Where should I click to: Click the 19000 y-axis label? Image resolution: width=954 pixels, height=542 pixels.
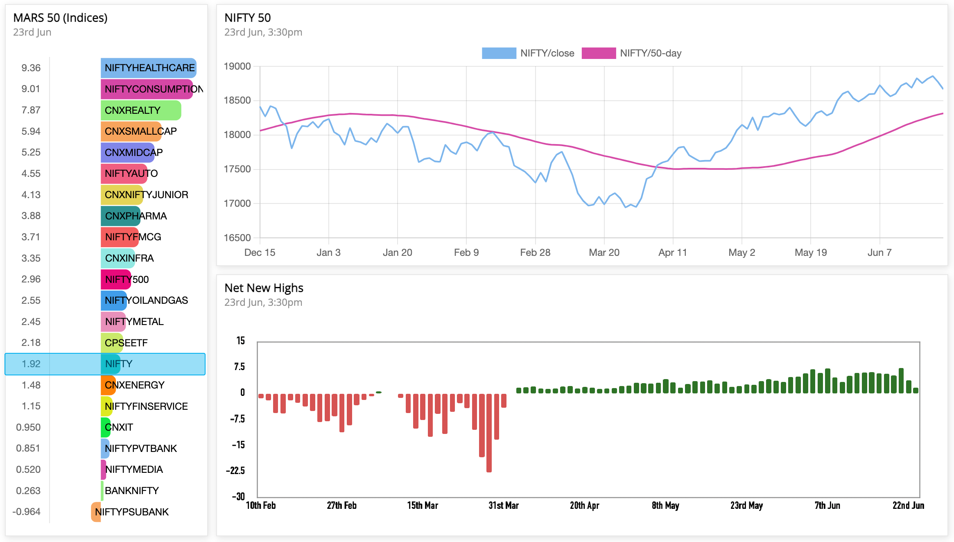pyautogui.click(x=237, y=66)
